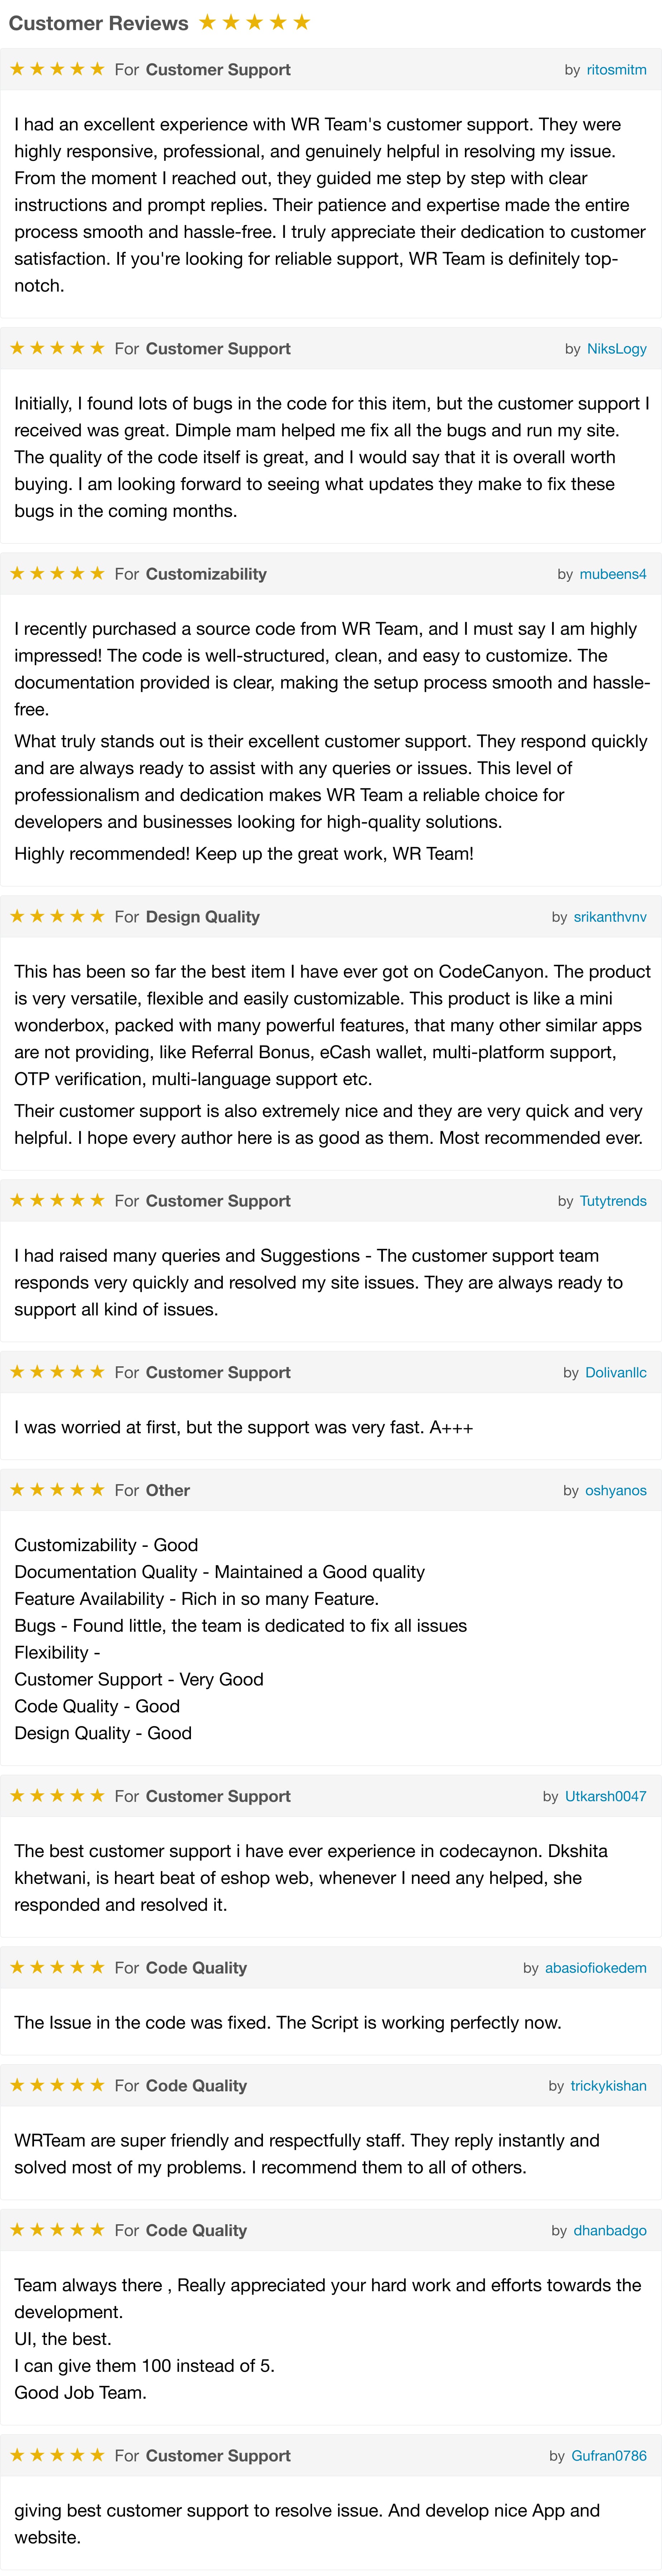Open the Tutytrends reviewer link
Image resolution: width=662 pixels, height=2576 pixels.
(613, 1201)
